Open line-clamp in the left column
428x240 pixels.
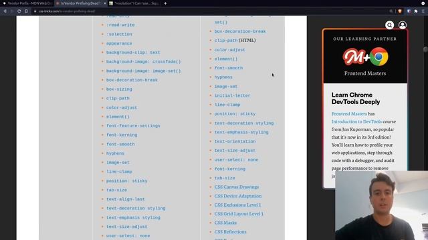tap(119, 171)
